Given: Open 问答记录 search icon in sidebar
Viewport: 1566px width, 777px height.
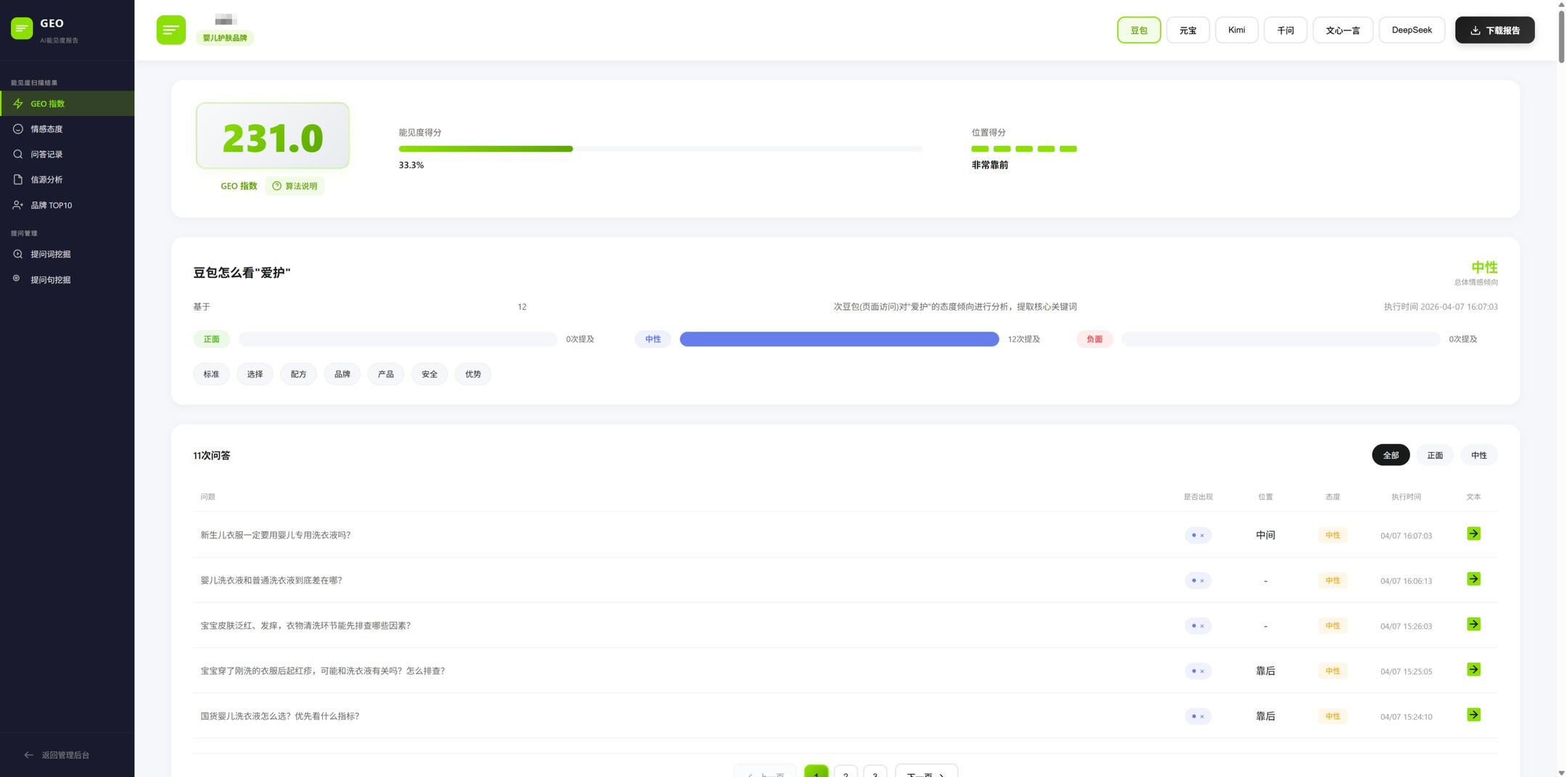Looking at the screenshot, I should (x=18, y=155).
